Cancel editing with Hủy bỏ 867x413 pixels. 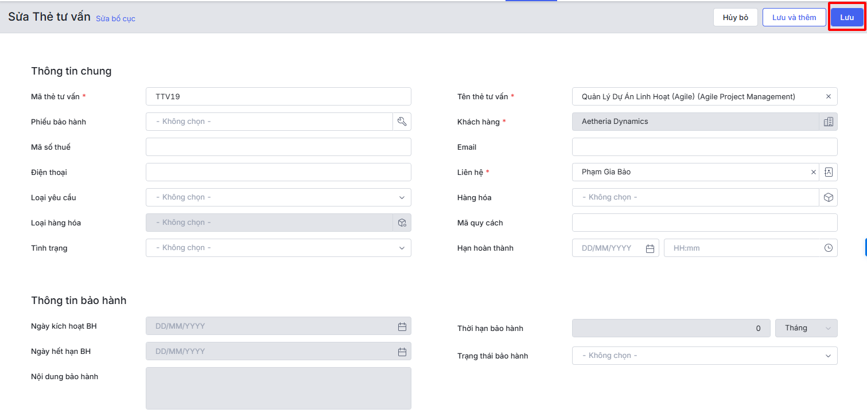[735, 17]
